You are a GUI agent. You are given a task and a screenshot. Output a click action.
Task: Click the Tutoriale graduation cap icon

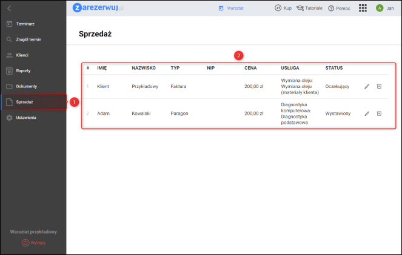tap(300, 8)
